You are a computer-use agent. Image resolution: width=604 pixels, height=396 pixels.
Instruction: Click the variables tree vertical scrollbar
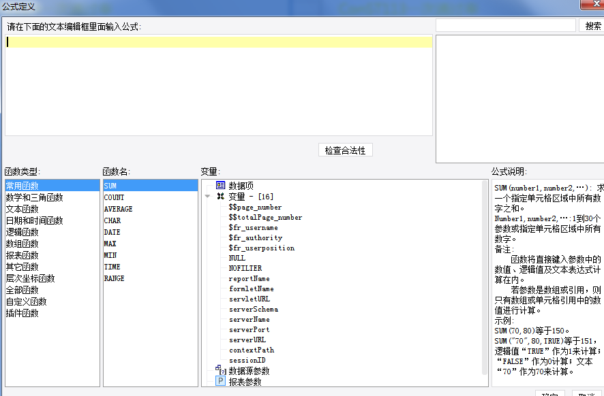[x=485, y=272]
